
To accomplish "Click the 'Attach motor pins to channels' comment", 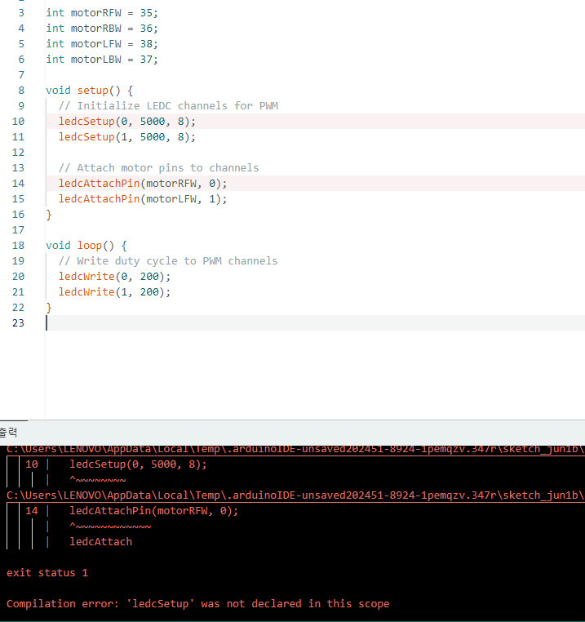I will coord(158,168).
